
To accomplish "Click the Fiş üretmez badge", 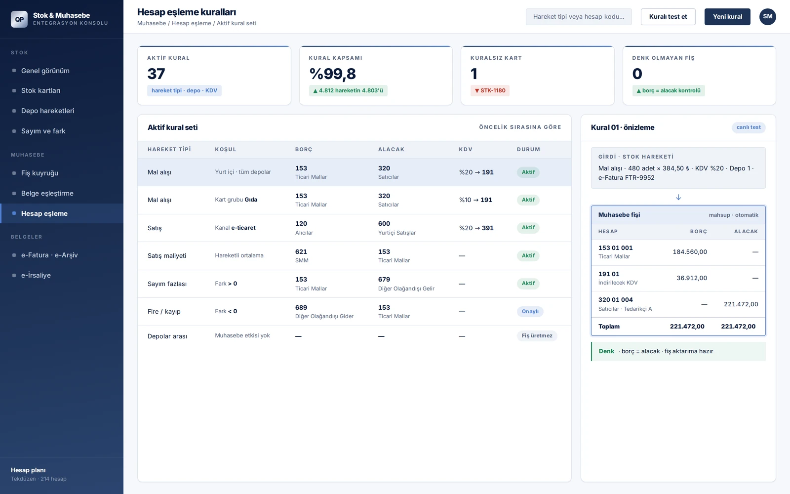I will click(x=537, y=336).
